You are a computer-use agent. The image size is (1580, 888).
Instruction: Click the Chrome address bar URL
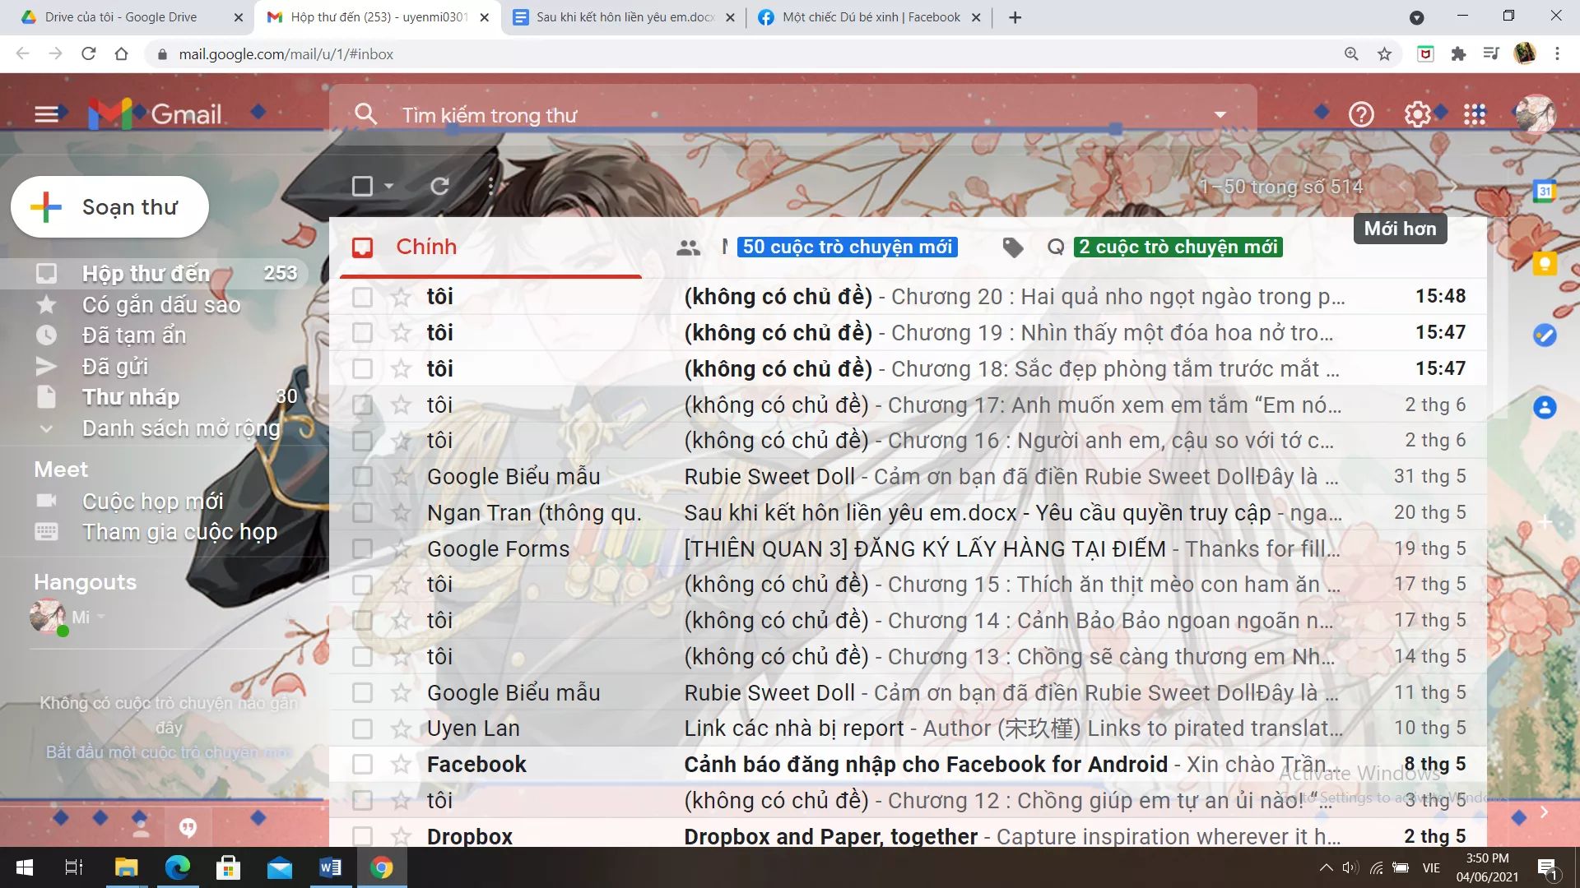pos(286,54)
